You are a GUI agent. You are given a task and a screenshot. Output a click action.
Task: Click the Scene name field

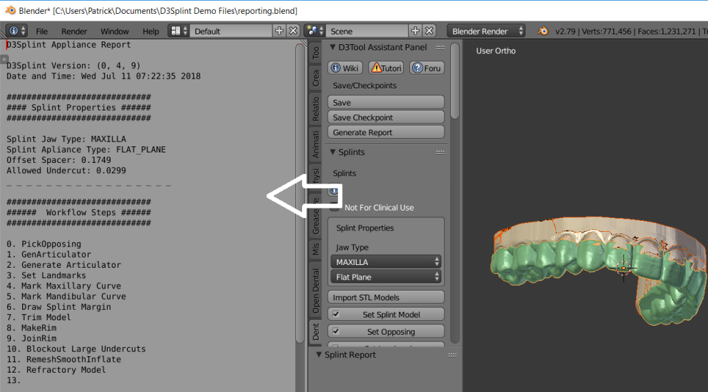point(367,30)
